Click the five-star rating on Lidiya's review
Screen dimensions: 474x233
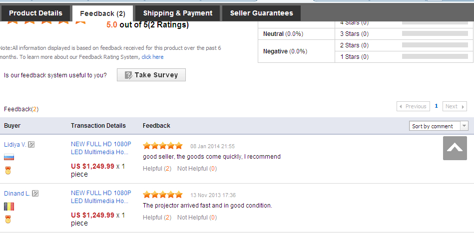[163, 146]
